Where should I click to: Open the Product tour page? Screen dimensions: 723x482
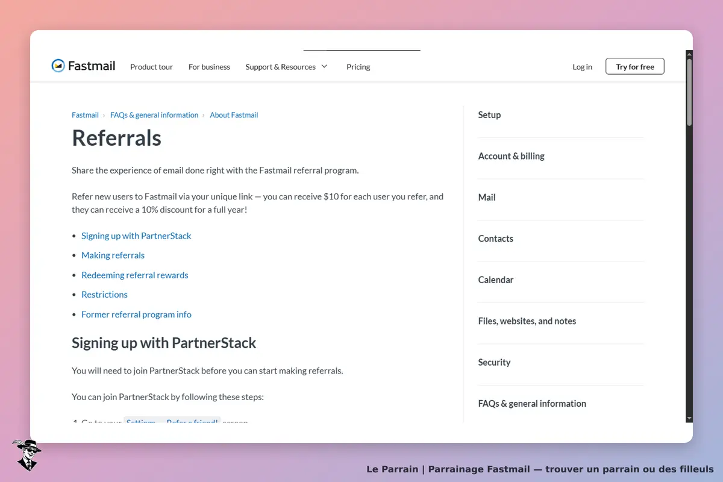[x=151, y=67]
